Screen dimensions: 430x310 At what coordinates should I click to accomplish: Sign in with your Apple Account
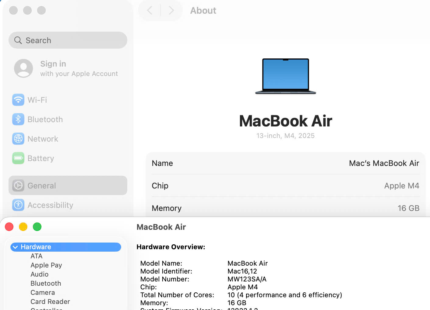(x=79, y=68)
